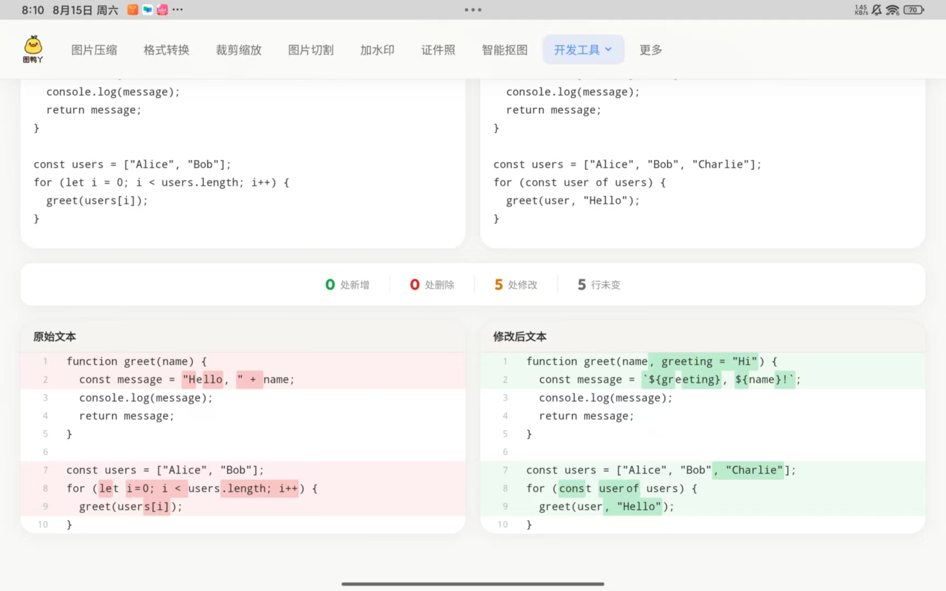The image size is (946, 591).
Task: Tap the muted bell icon in status bar
Action: 877,10
